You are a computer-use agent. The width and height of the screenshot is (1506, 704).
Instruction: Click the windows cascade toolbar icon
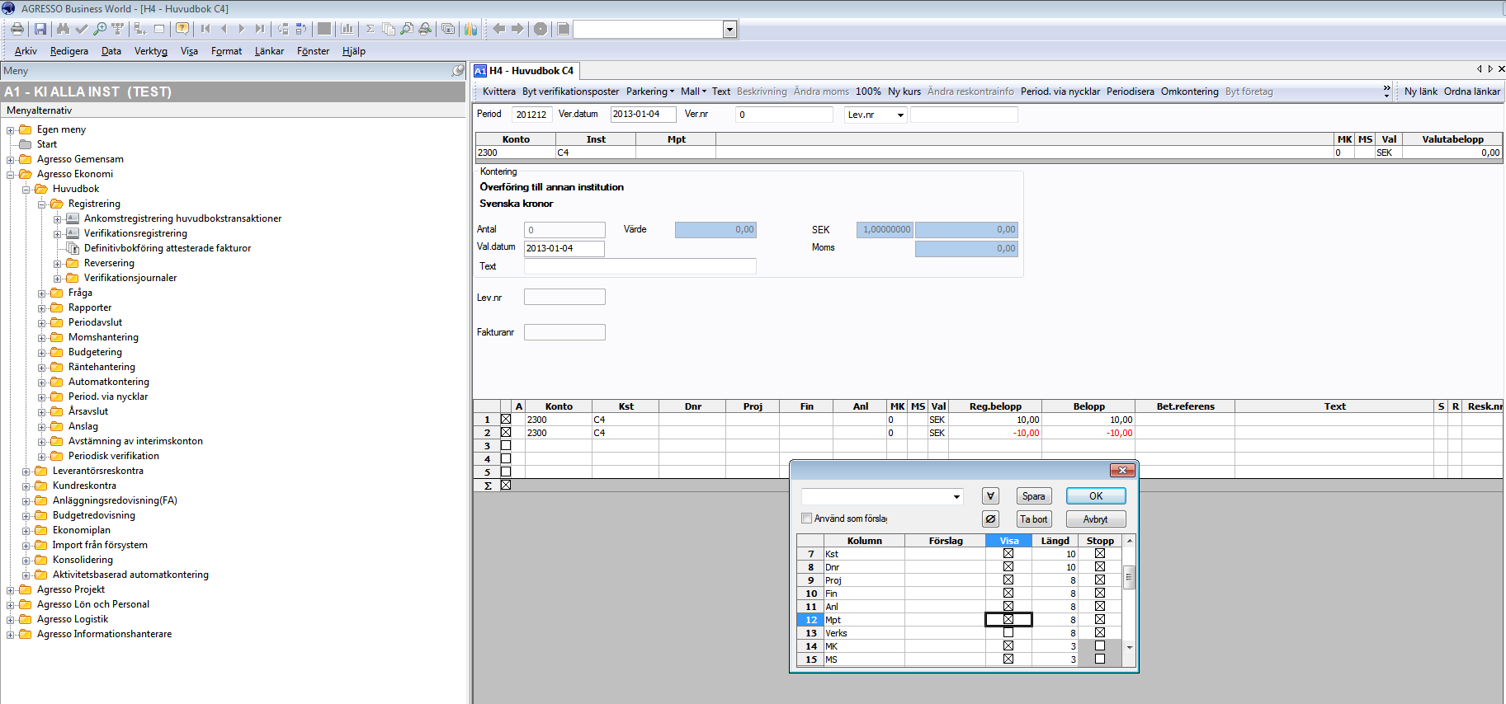point(448,29)
